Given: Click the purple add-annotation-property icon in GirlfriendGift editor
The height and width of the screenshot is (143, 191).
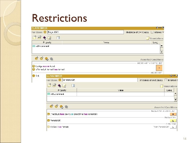Looking at the screenshot, I should pyautogui.click(x=59, y=86).
